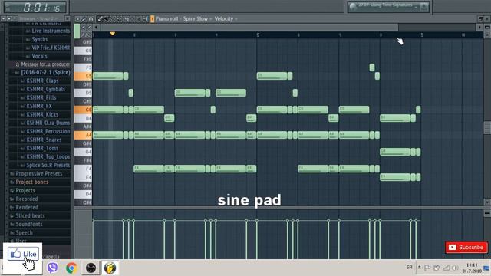
Task: Open the Soundfonts browser folder
Action: click(x=29, y=225)
